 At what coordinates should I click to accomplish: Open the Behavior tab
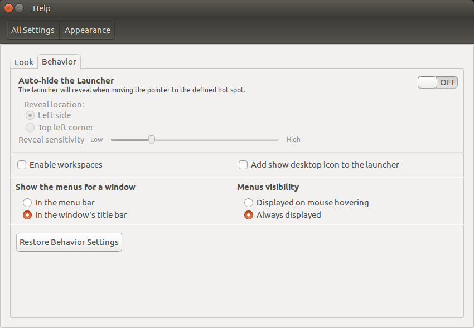pyautogui.click(x=59, y=62)
